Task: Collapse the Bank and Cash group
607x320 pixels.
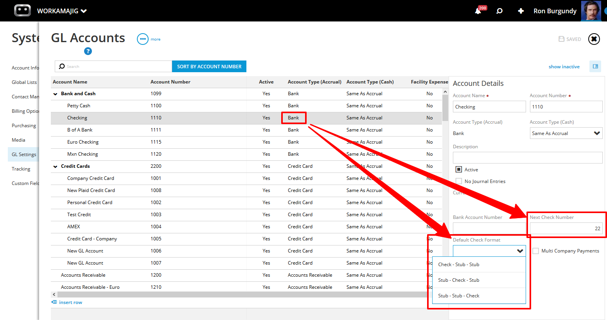Action: coord(55,94)
